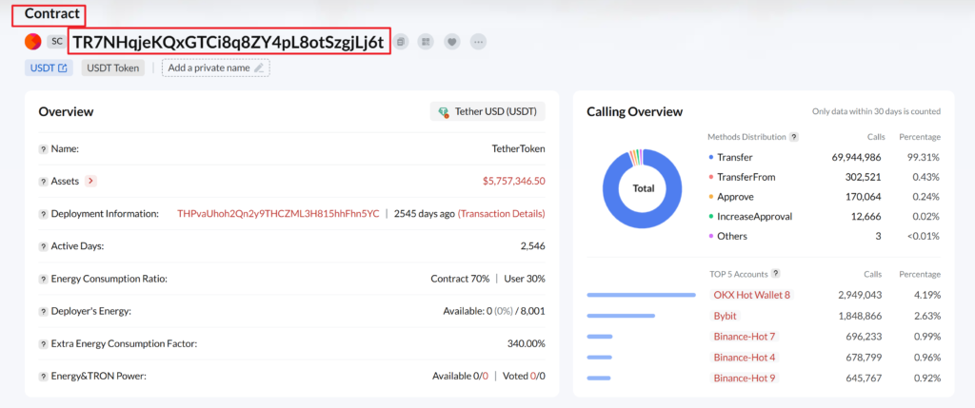Screen dimensions: 975x408
Task: Click the Approve method legend entry
Action: tap(731, 197)
